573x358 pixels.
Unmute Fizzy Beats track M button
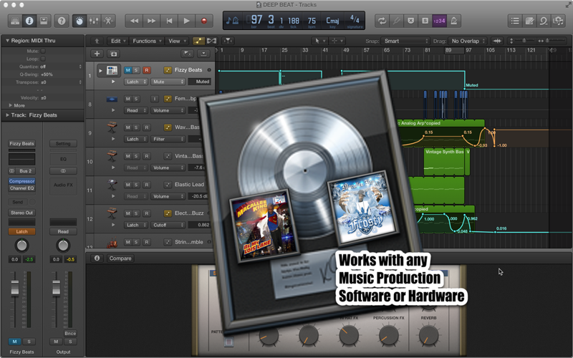click(x=128, y=69)
